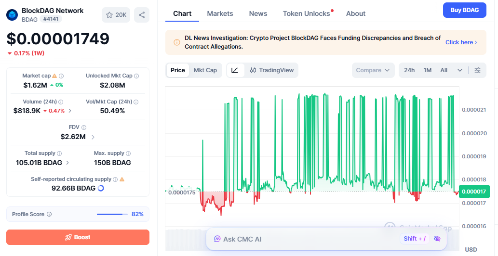This screenshot has width=498, height=256.
Task: Add BDAG to watchlist with star button
Action: pyautogui.click(x=116, y=15)
